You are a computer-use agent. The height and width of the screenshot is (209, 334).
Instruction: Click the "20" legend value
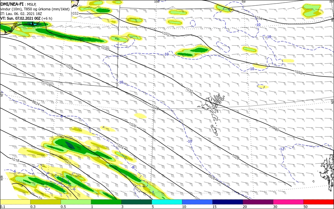[x=245, y=207]
